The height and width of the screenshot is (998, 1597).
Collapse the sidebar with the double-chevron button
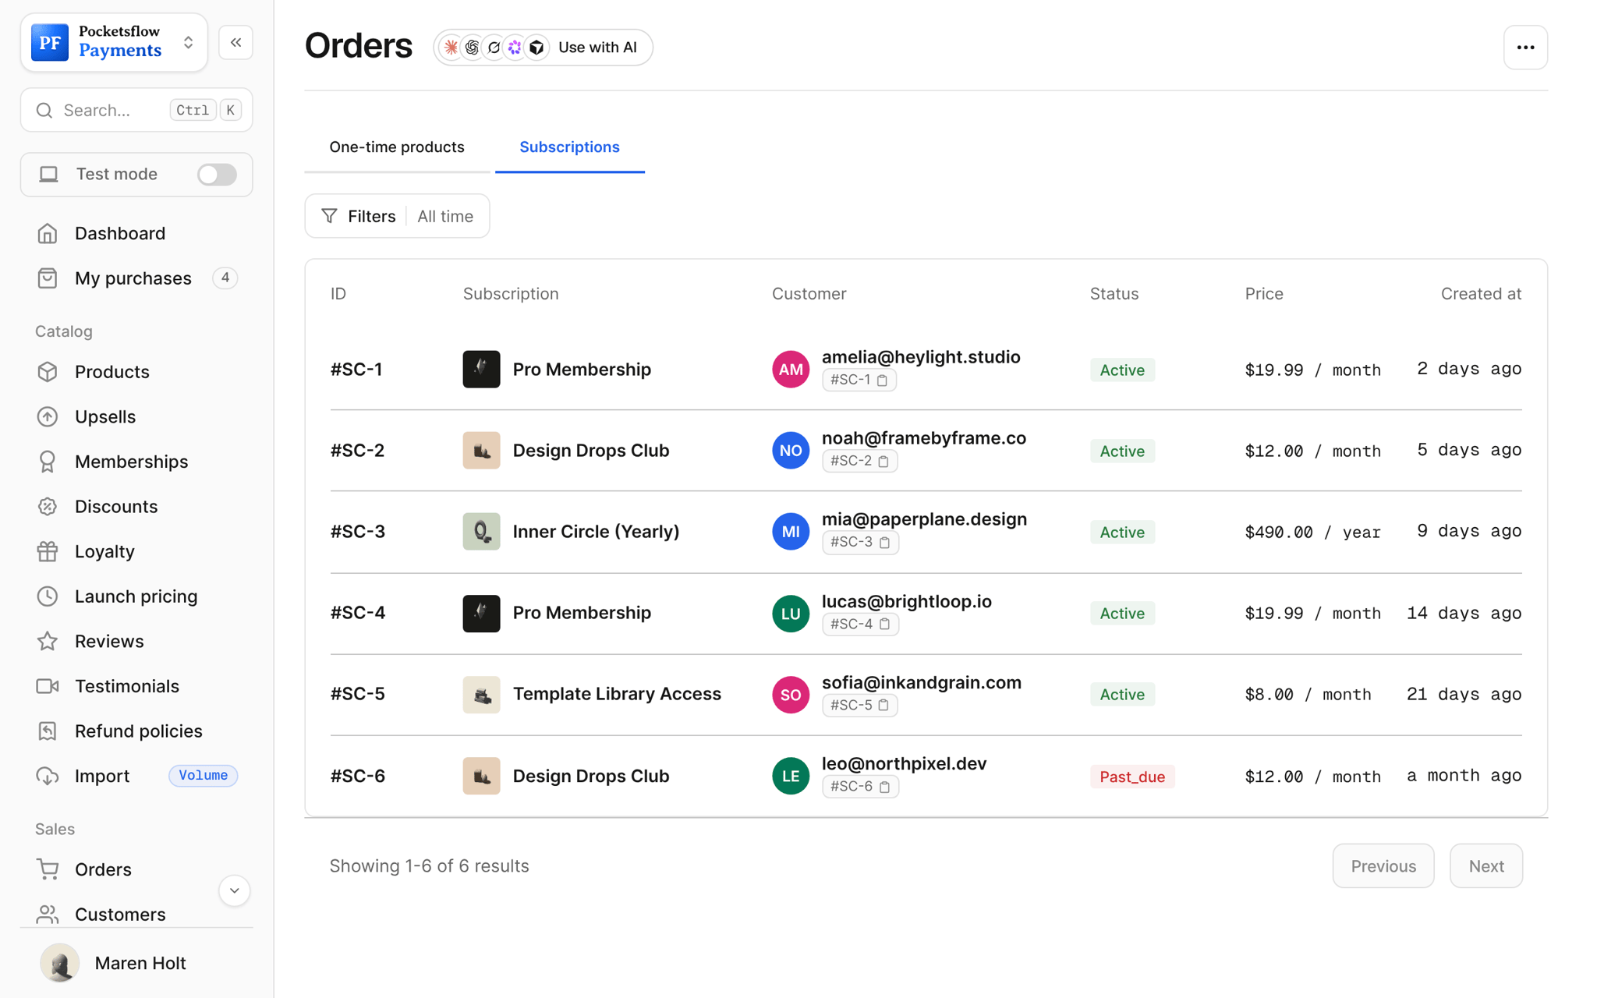(235, 43)
